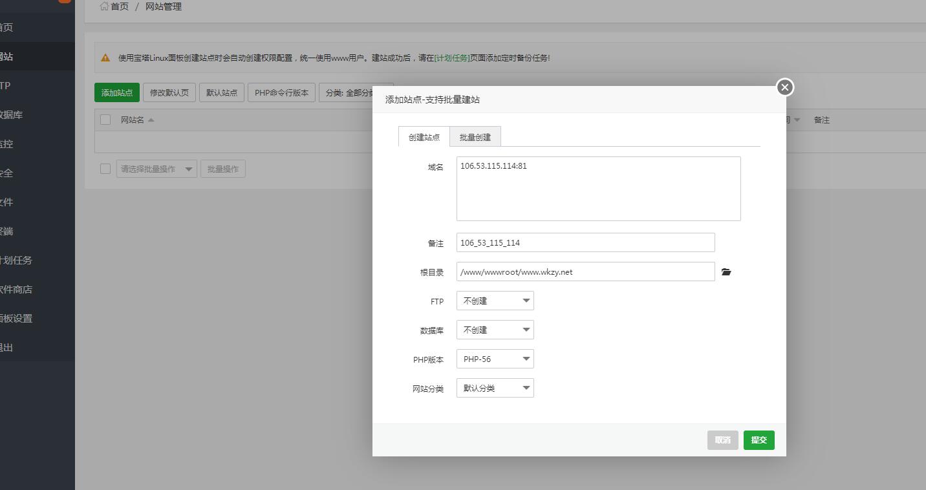
Task: Click the green 添加站点 button
Action: click(x=117, y=92)
